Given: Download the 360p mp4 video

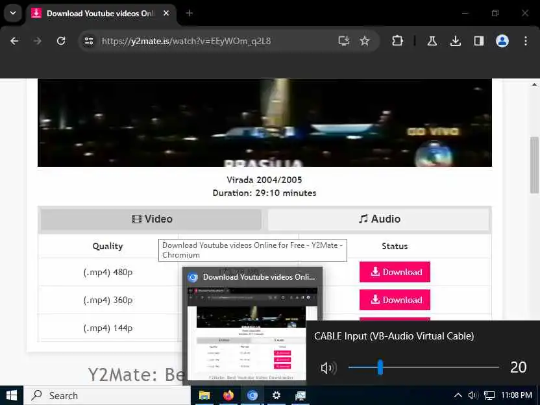Looking at the screenshot, I should click(395, 300).
